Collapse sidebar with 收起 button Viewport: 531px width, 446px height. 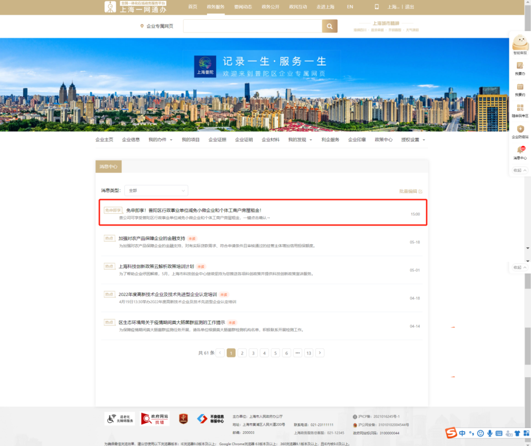[x=520, y=170]
